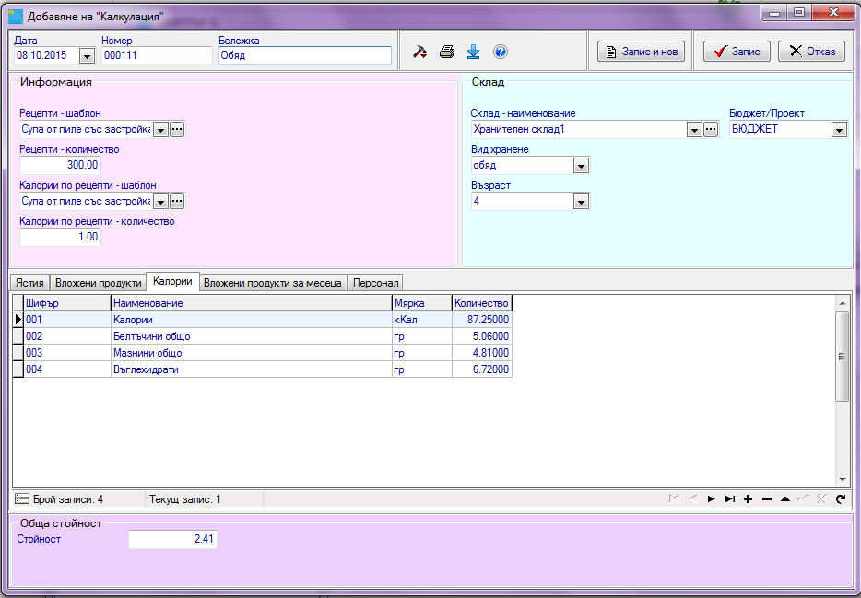This screenshot has width=861, height=598.
Task: Click the grid scrollbar down arrow
Action: (x=843, y=480)
